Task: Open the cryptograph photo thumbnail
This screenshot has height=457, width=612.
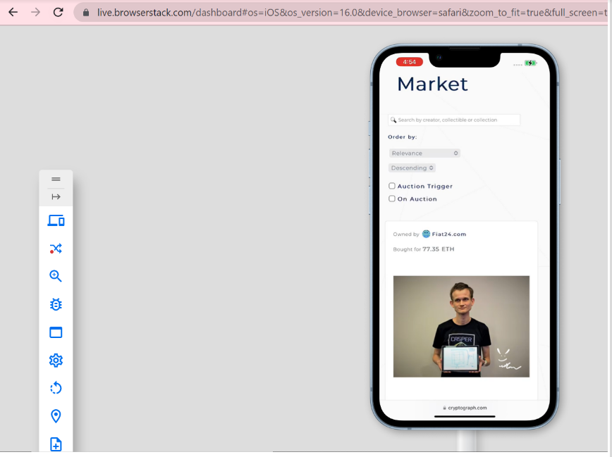Action: (x=461, y=326)
